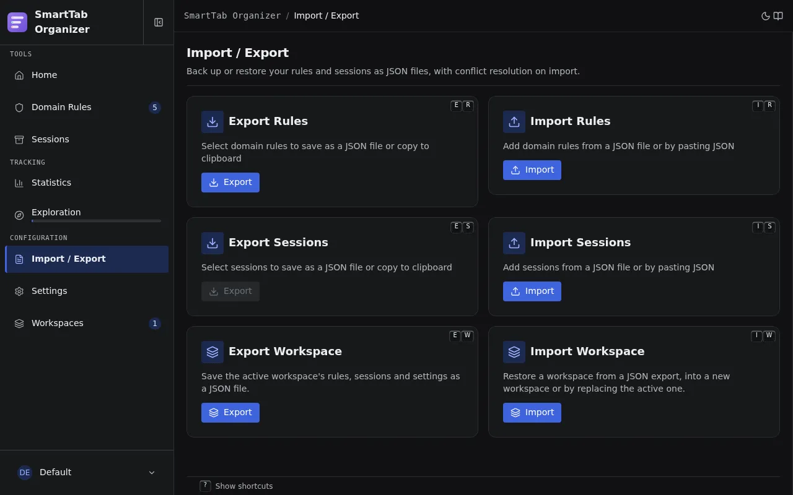Navigate to Statistics
This screenshot has height=495, width=793.
[87, 183]
